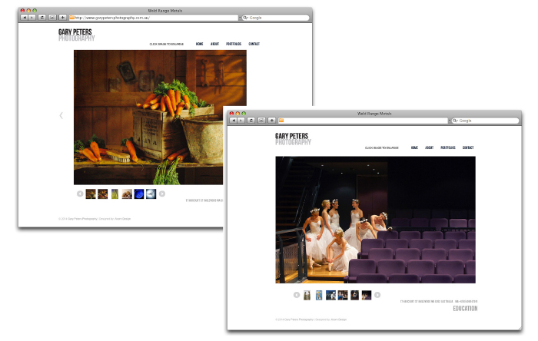This screenshot has height=341, width=538.
Task: Select the first thumbnail under the ballerina photo
Action: click(307, 295)
